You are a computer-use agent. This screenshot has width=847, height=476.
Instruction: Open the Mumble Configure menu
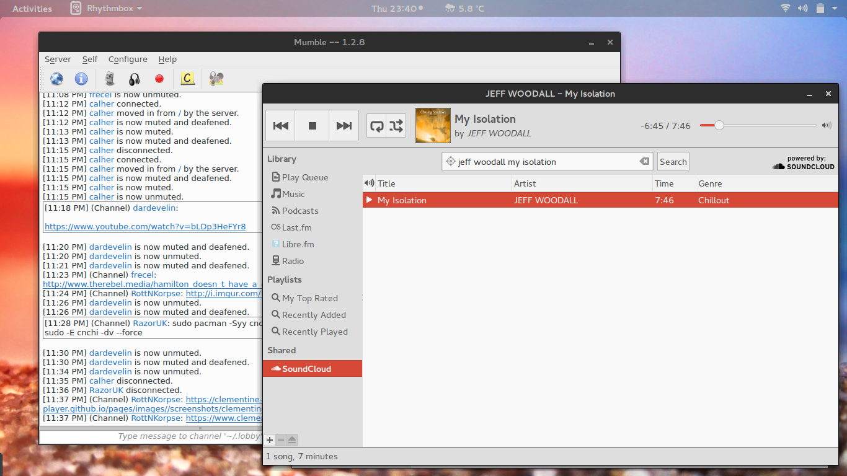click(x=128, y=59)
